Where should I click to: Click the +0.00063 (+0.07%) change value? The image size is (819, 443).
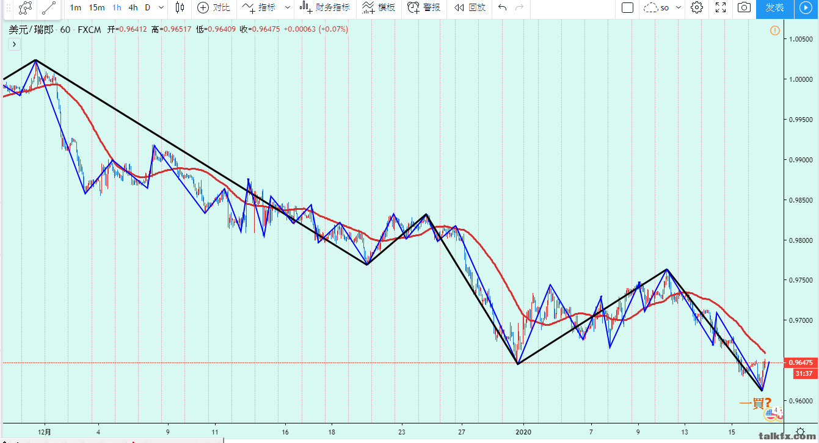(316, 29)
